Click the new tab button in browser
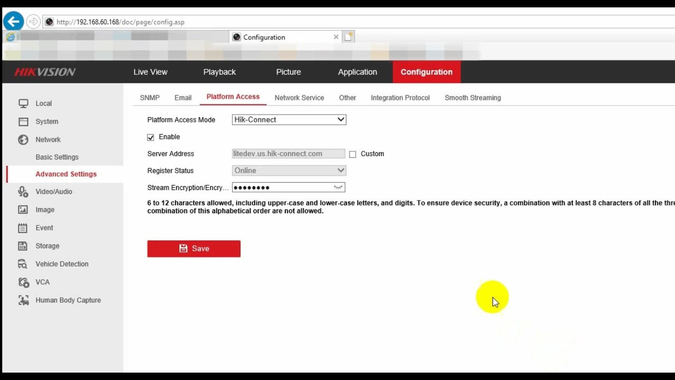 349,37
